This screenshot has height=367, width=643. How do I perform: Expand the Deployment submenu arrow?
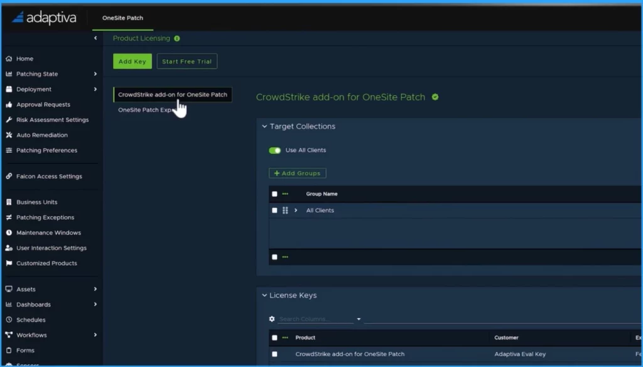95,89
